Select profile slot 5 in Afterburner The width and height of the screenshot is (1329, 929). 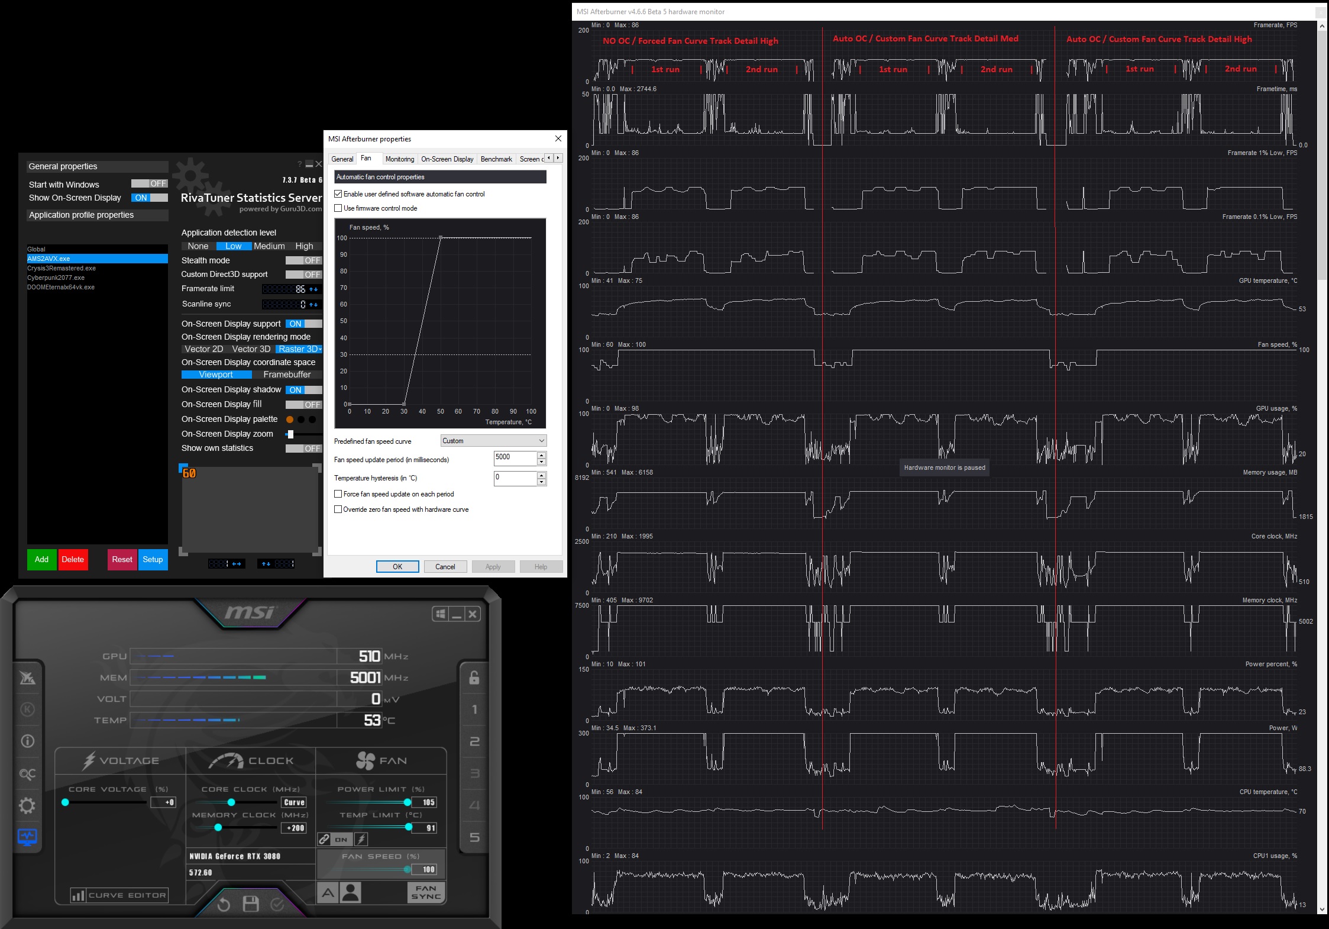tap(474, 837)
